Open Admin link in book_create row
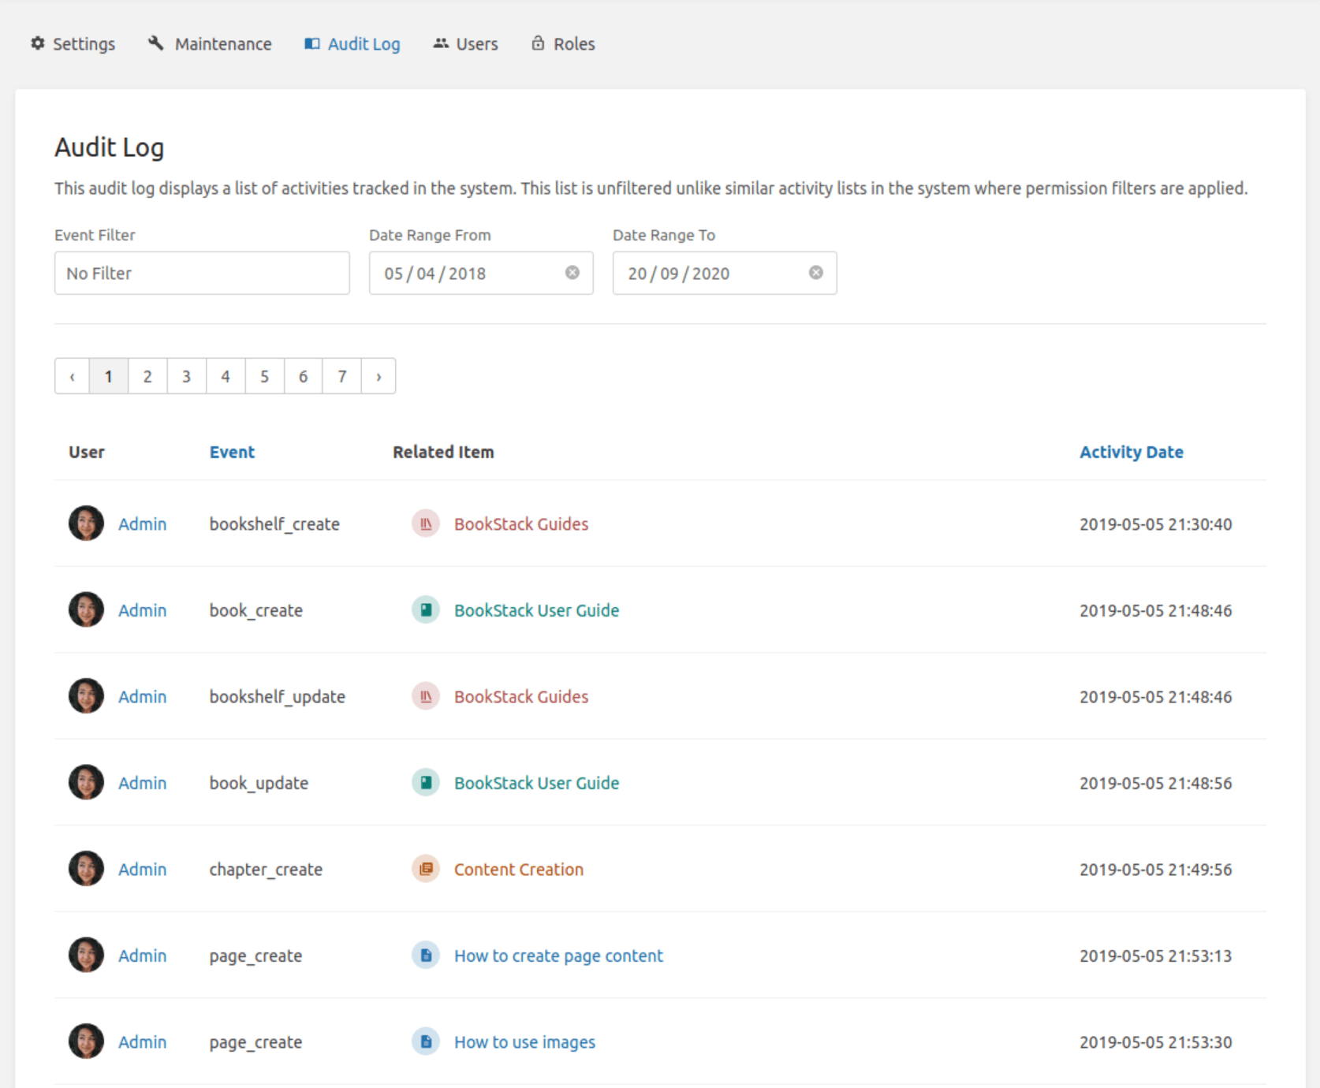This screenshot has width=1320, height=1088. click(142, 611)
